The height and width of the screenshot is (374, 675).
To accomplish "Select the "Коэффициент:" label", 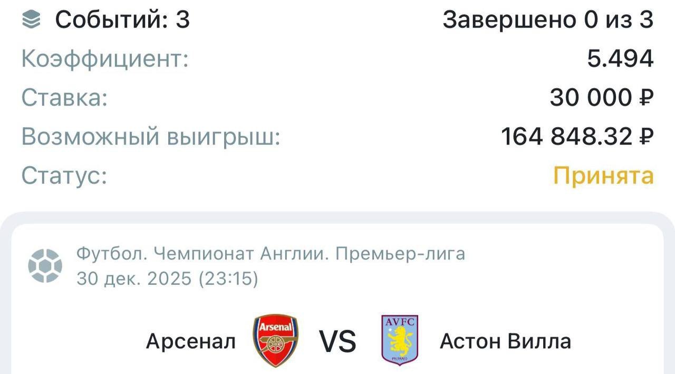I will coord(104,59).
